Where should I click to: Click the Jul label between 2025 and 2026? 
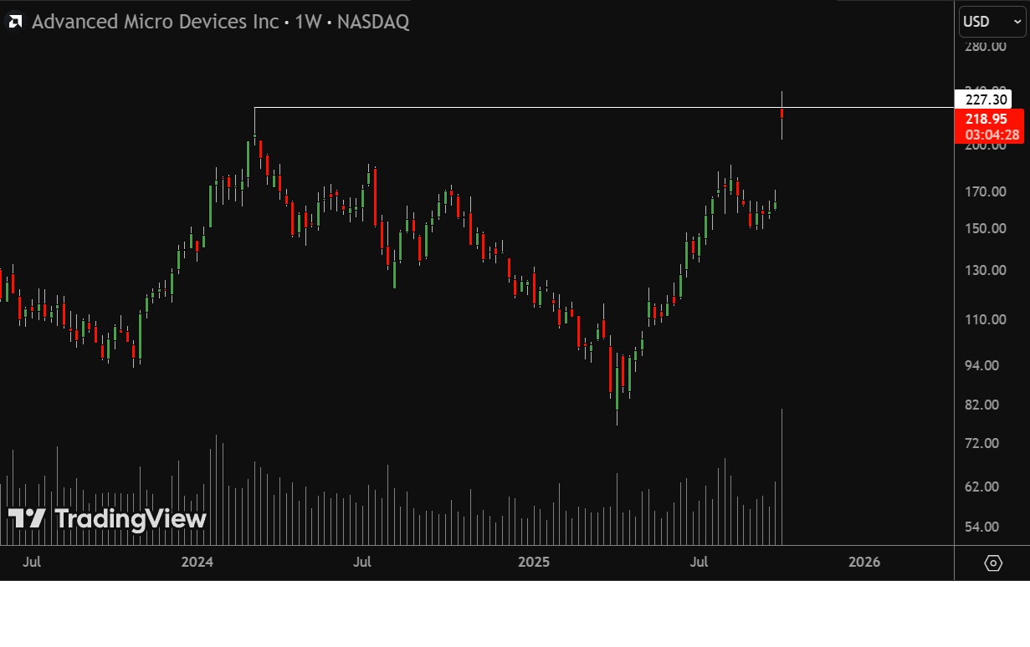coord(699,562)
